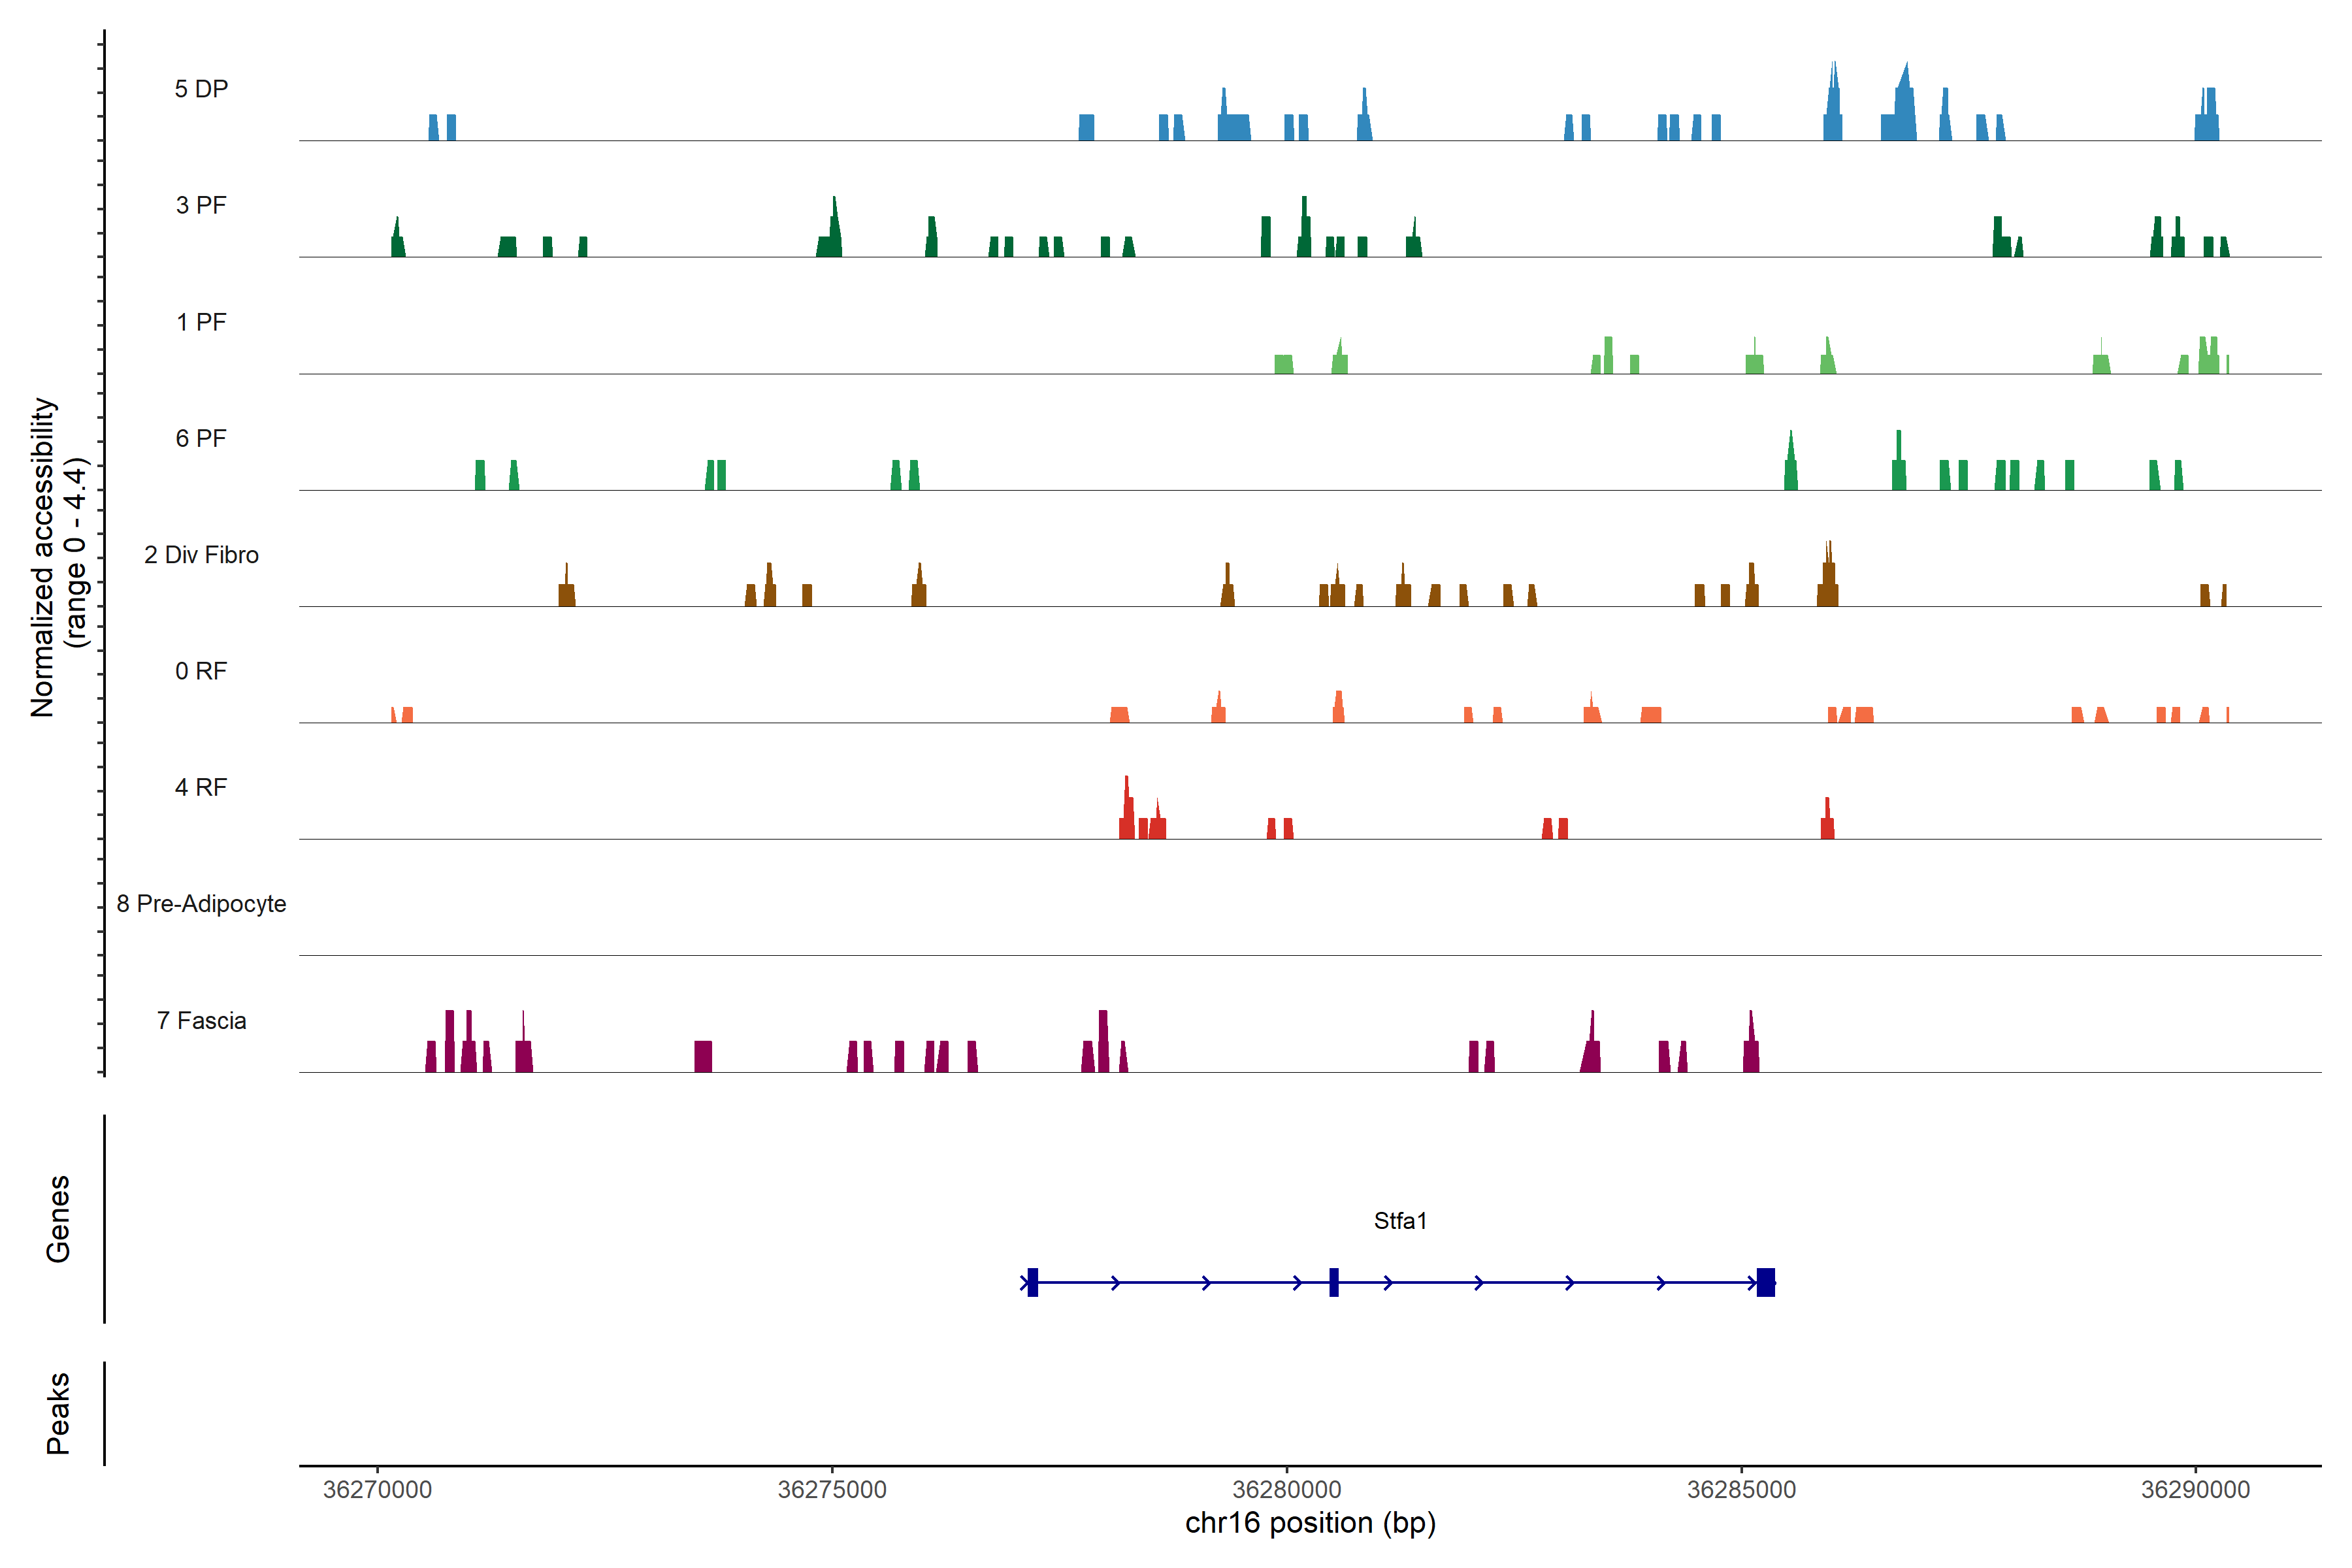Select the 5 DP track label
The height and width of the screenshot is (1568, 2352).
[x=201, y=89]
